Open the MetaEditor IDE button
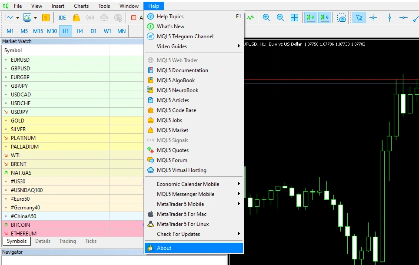 pyautogui.click(x=62, y=18)
